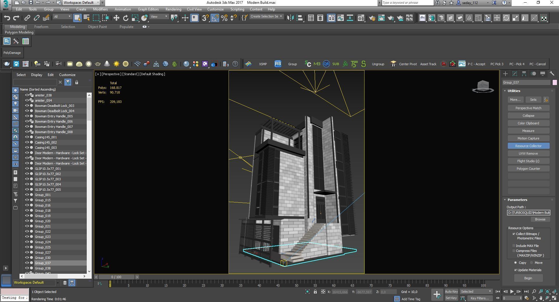
Task: Select the Move radio button
Action: pyautogui.click(x=532, y=263)
